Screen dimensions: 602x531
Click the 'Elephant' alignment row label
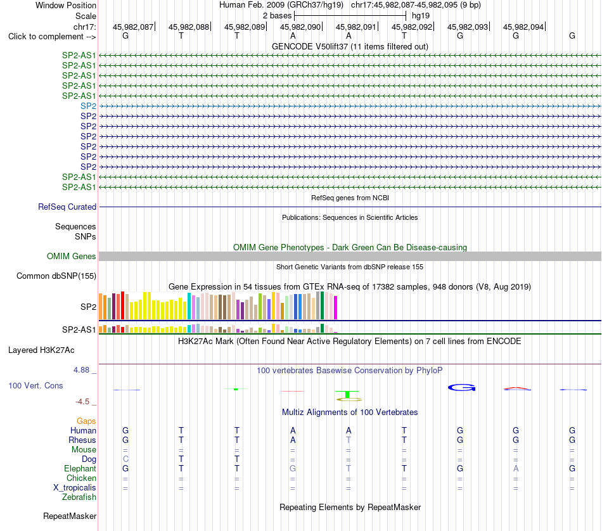coord(80,469)
